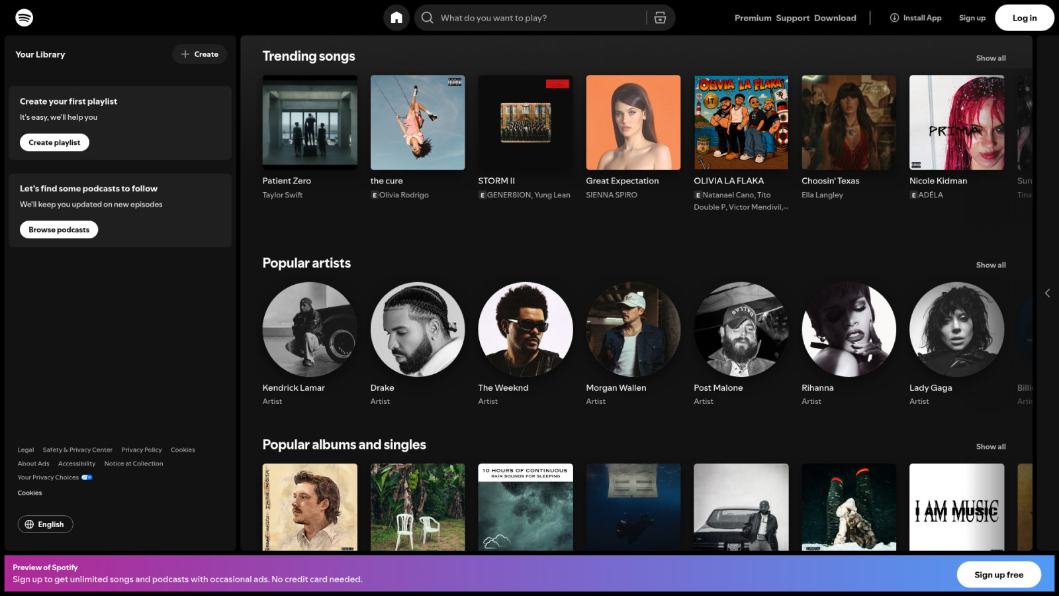The image size is (1059, 596).
Task: Open the Privacy Policy link
Action: 142,450
